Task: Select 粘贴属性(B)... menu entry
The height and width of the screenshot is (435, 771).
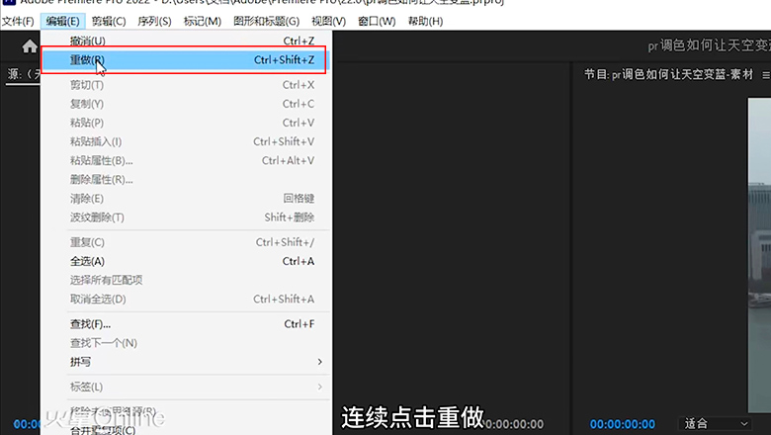Action: pyautogui.click(x=186, y=161)
